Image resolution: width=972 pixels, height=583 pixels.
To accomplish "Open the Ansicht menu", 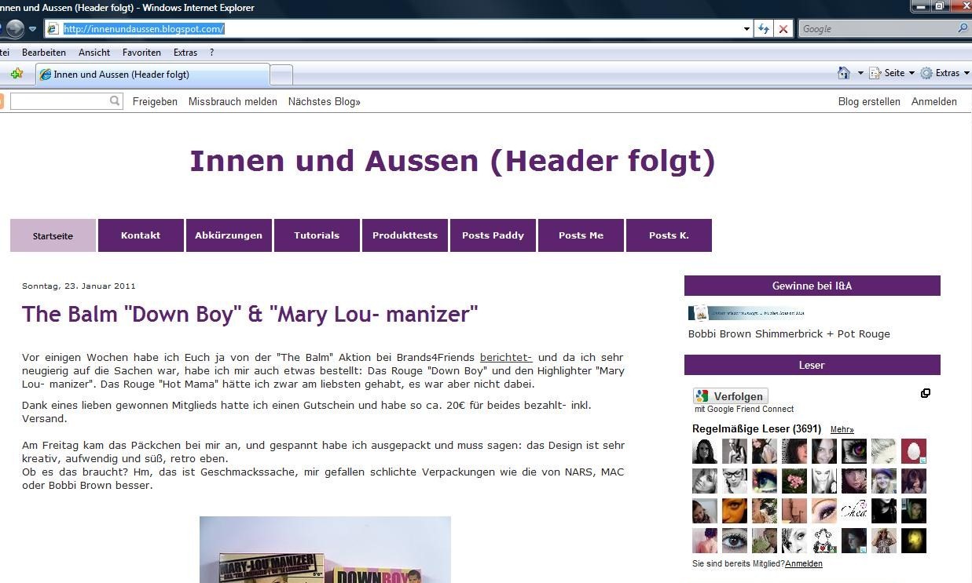I will pyautogui.click(x=94, y=53).
